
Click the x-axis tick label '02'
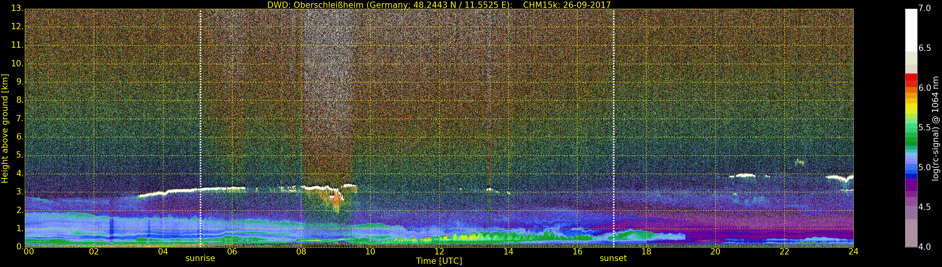pyautogui.click(x=94, y=252)
